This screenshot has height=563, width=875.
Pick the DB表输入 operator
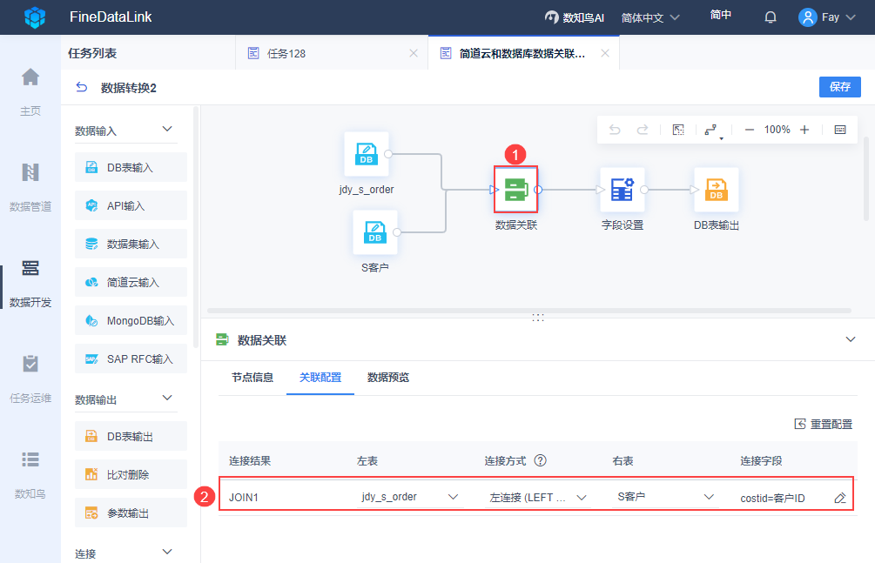tap(131, 167)
